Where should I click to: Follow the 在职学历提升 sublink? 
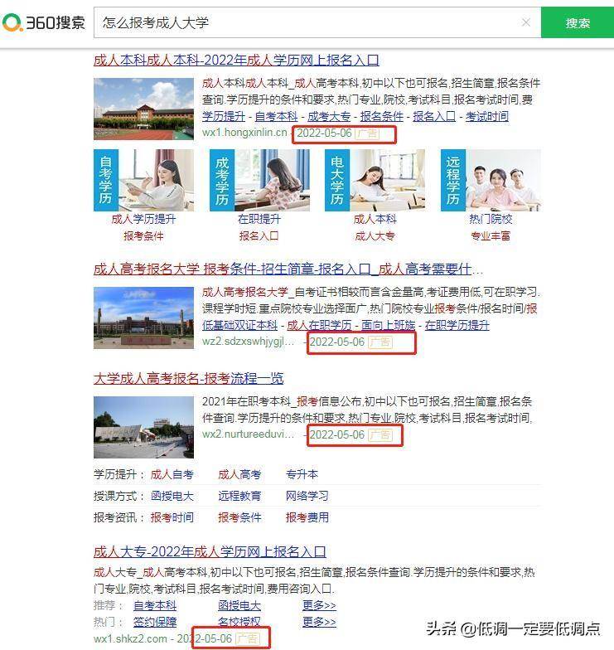(457, 325)
